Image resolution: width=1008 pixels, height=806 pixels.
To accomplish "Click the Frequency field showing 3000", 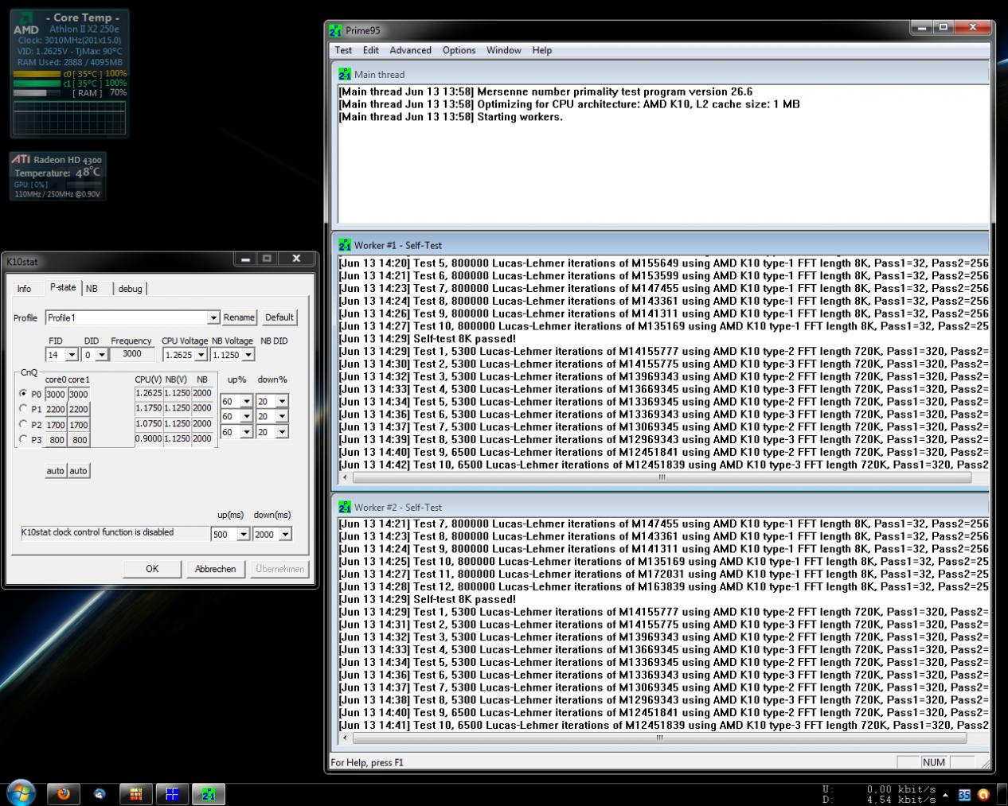I will [x=132, y=354].
